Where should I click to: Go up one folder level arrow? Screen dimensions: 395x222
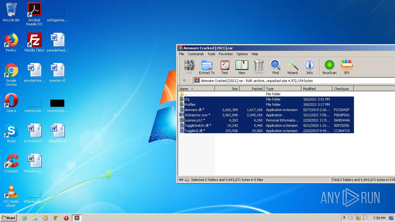pyautogui.click(x=184, y=80)
